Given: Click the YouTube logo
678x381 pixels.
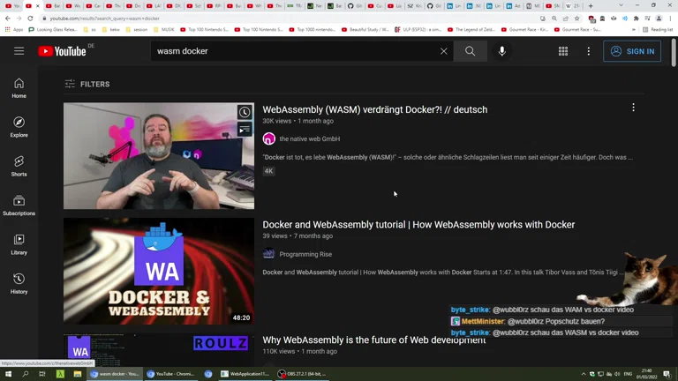Looking at the screenshot, I should [63, 51].
